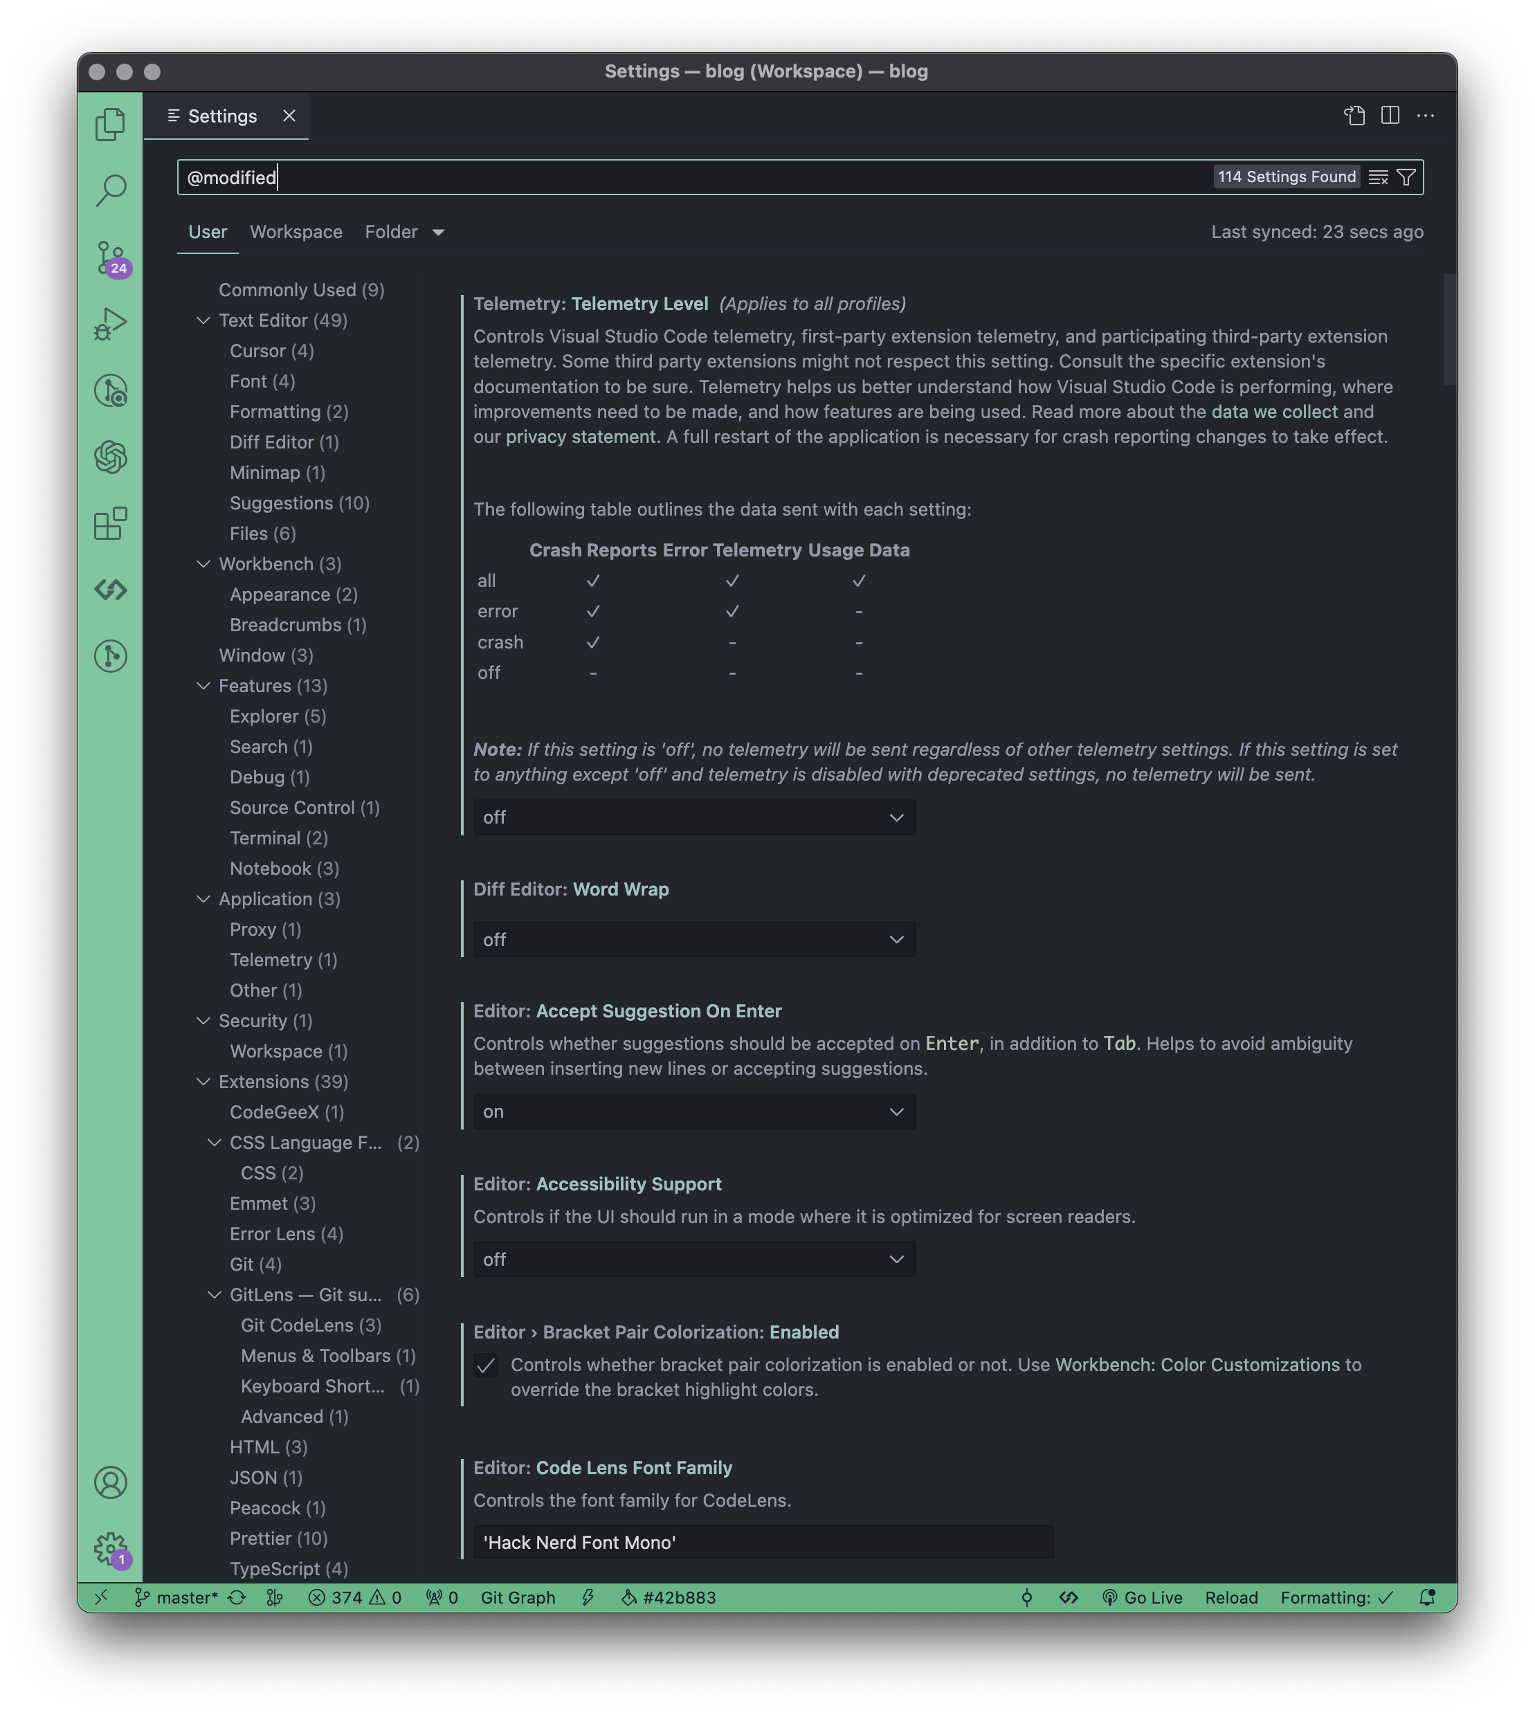Click Clear Settings Search Input icon

pos(1378,177)
